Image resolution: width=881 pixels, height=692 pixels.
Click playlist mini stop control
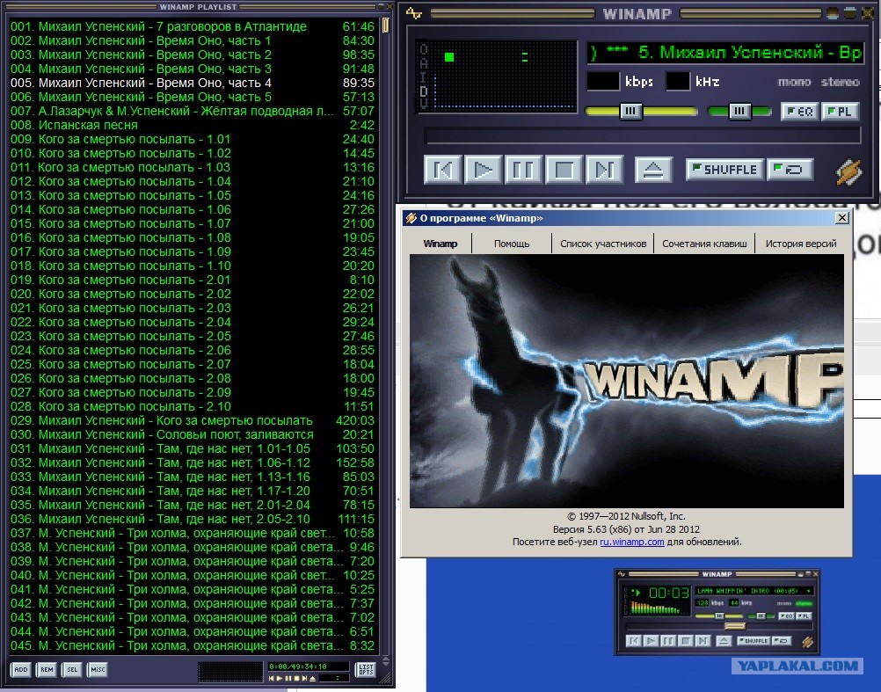[296, 679]
